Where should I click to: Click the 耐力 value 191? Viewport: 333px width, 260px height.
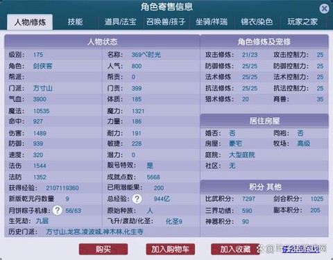[x=137, y=133]
